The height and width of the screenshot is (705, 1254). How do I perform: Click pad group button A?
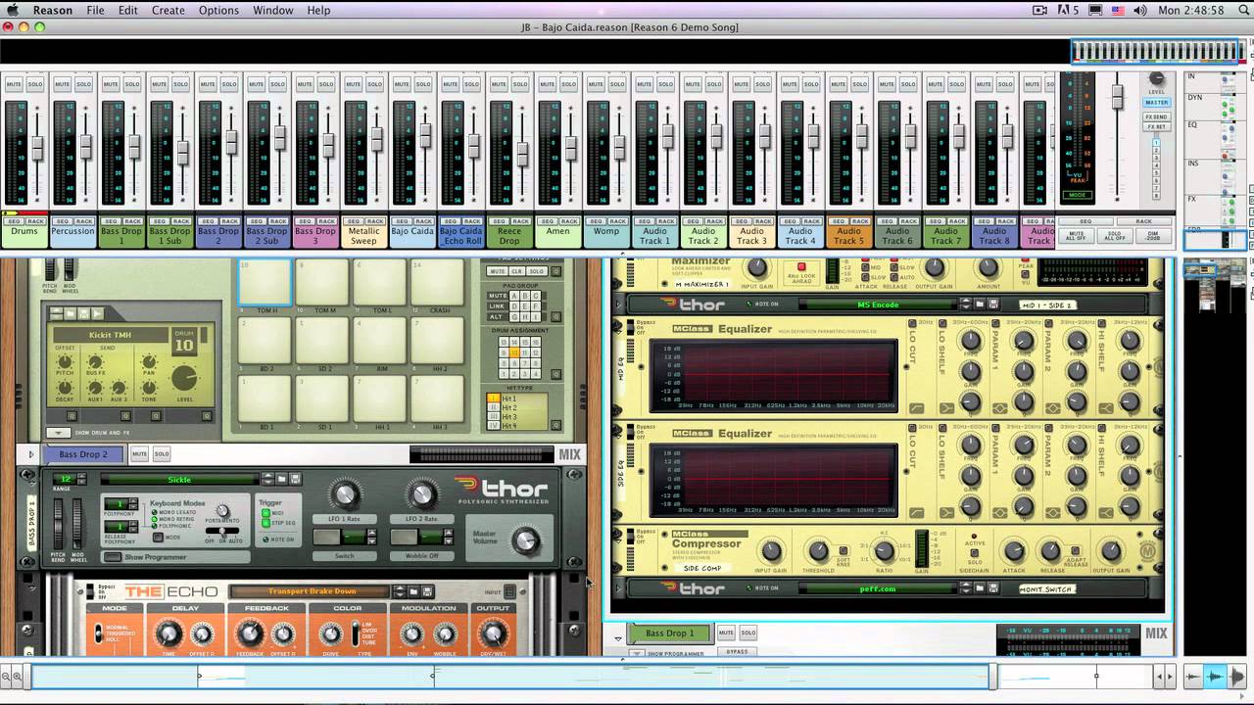513,295
